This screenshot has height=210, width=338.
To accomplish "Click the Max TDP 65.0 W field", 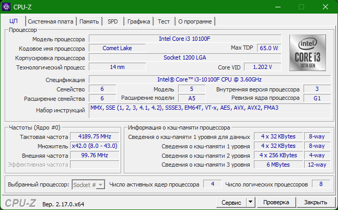I will [x=269, y=48].
